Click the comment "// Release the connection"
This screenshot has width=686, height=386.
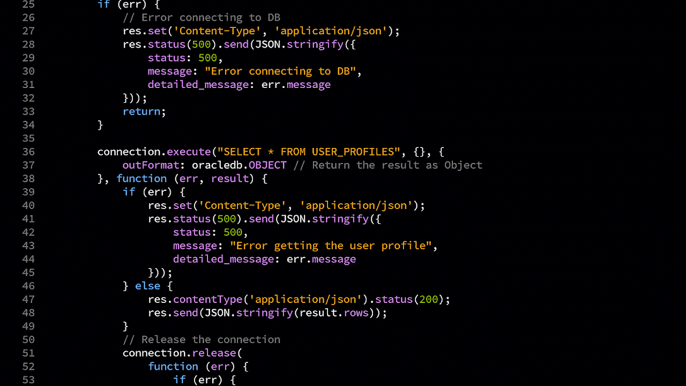coord(202,339)
